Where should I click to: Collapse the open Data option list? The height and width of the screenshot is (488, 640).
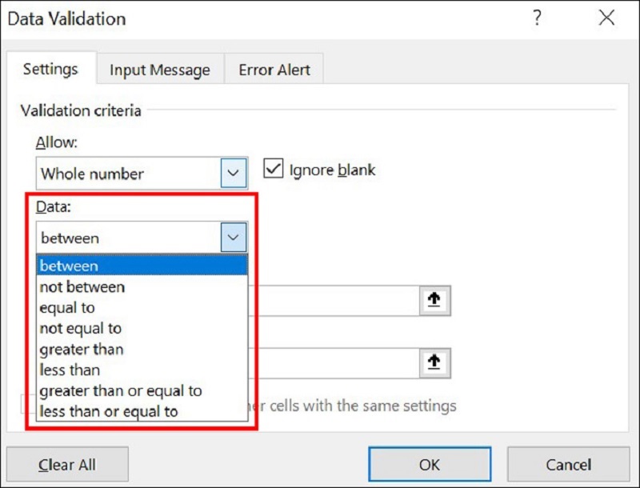[x=233, y=237]
